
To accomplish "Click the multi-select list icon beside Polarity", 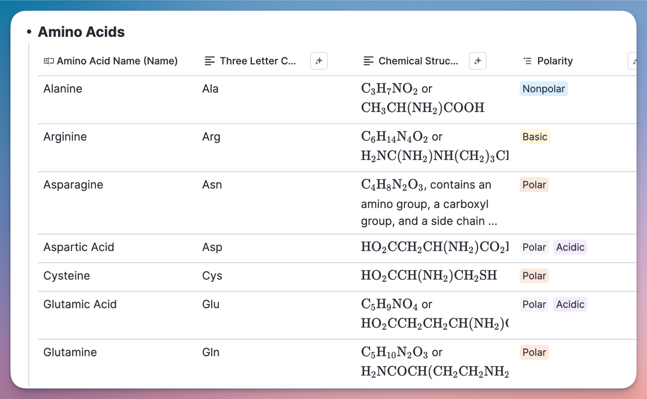I will tap(527, 61).
